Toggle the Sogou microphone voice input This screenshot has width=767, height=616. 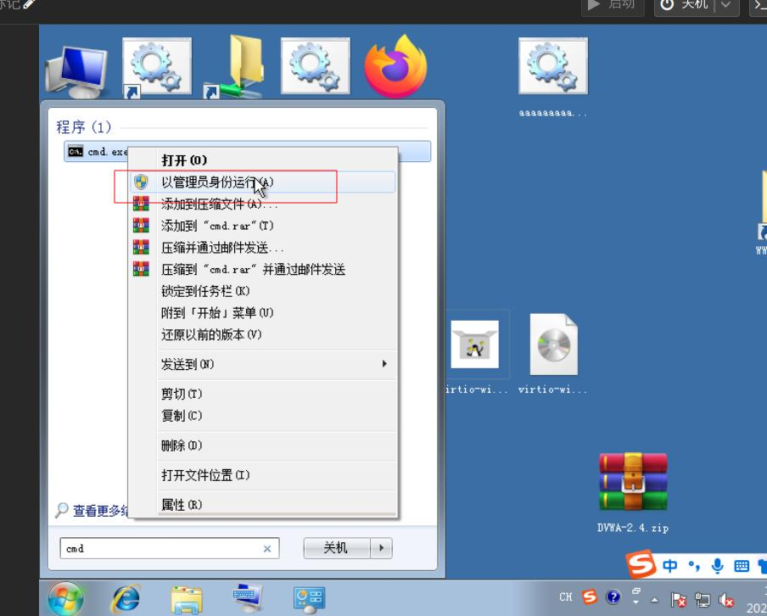pos(718,566)
